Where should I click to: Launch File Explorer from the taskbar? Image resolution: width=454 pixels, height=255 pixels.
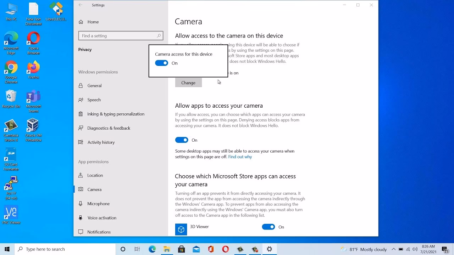167,249
